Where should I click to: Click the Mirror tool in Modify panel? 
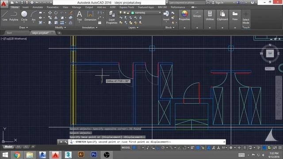[x=56, y=18]
